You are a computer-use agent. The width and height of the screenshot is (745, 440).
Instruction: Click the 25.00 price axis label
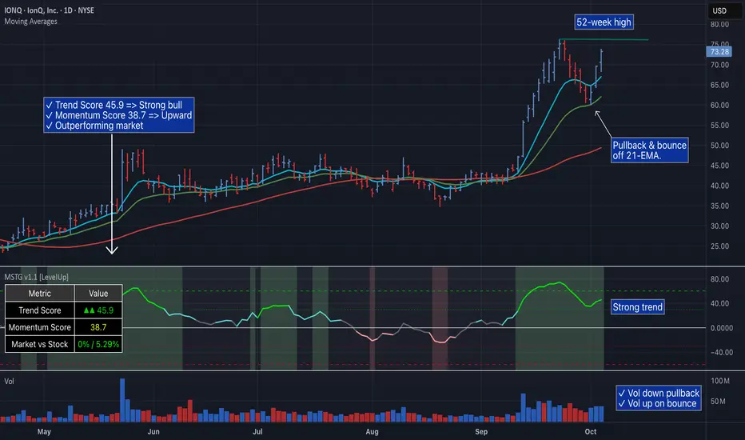[719, 246]
